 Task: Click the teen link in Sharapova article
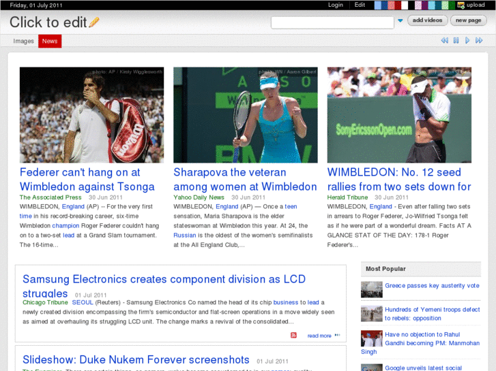click(x=291, y=206)
